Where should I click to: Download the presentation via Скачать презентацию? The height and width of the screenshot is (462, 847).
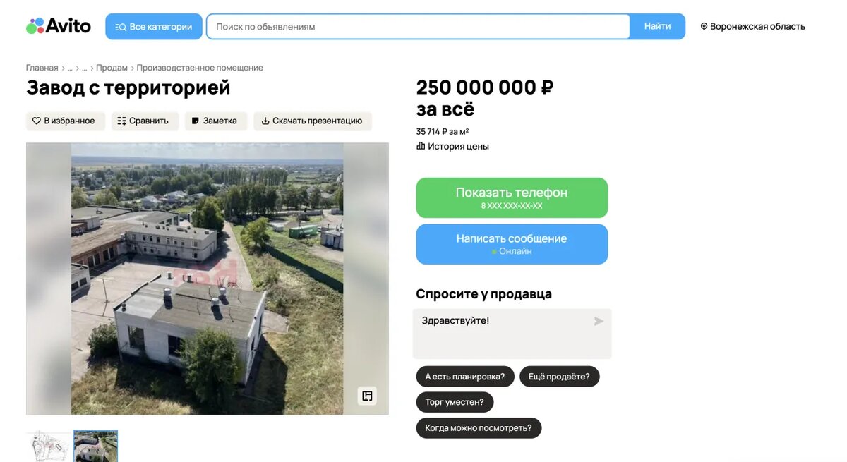pos(313,121)
